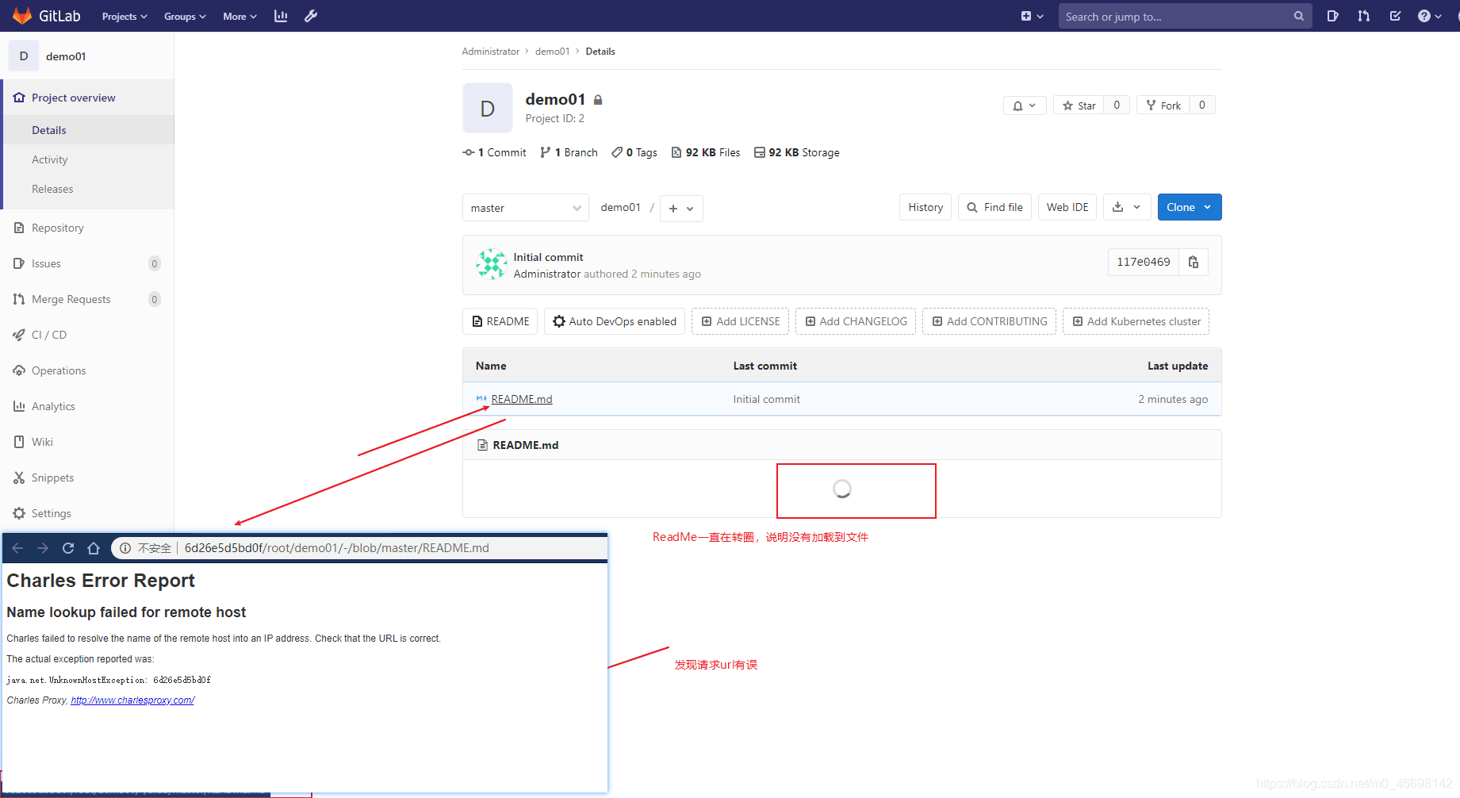Open notification bell dropdown

pos(1025,106)
